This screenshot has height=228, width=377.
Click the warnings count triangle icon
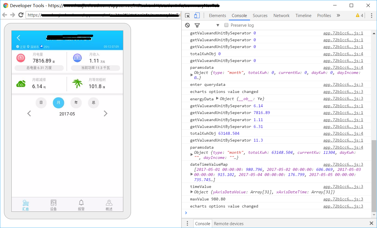[x=358, y=16]
